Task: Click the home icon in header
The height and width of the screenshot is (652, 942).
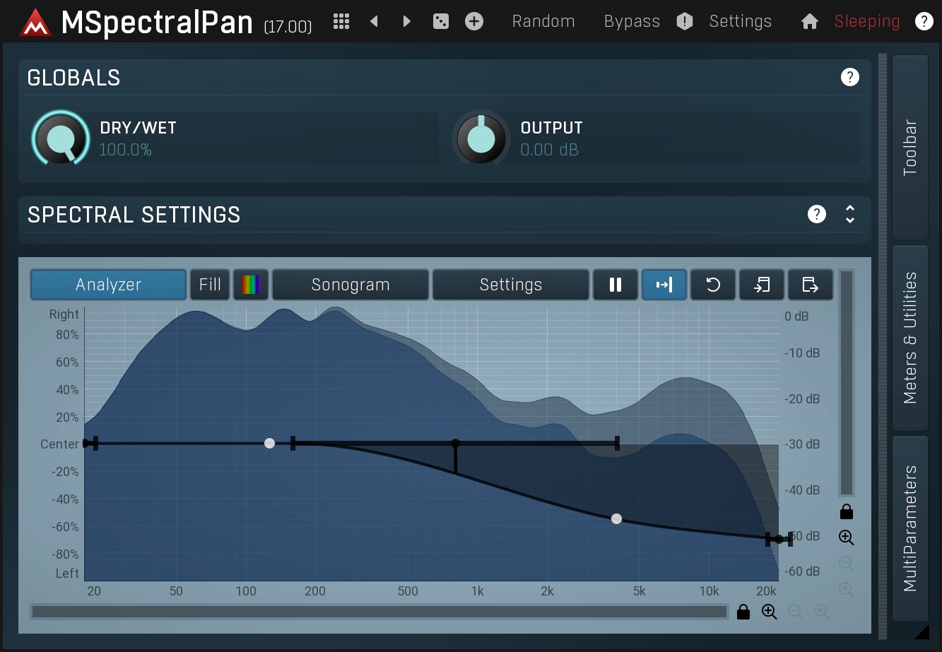Action: 810,22
